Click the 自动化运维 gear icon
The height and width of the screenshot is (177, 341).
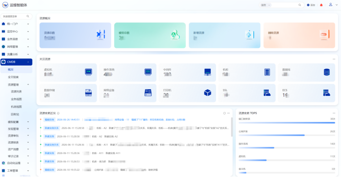point(3,163)
